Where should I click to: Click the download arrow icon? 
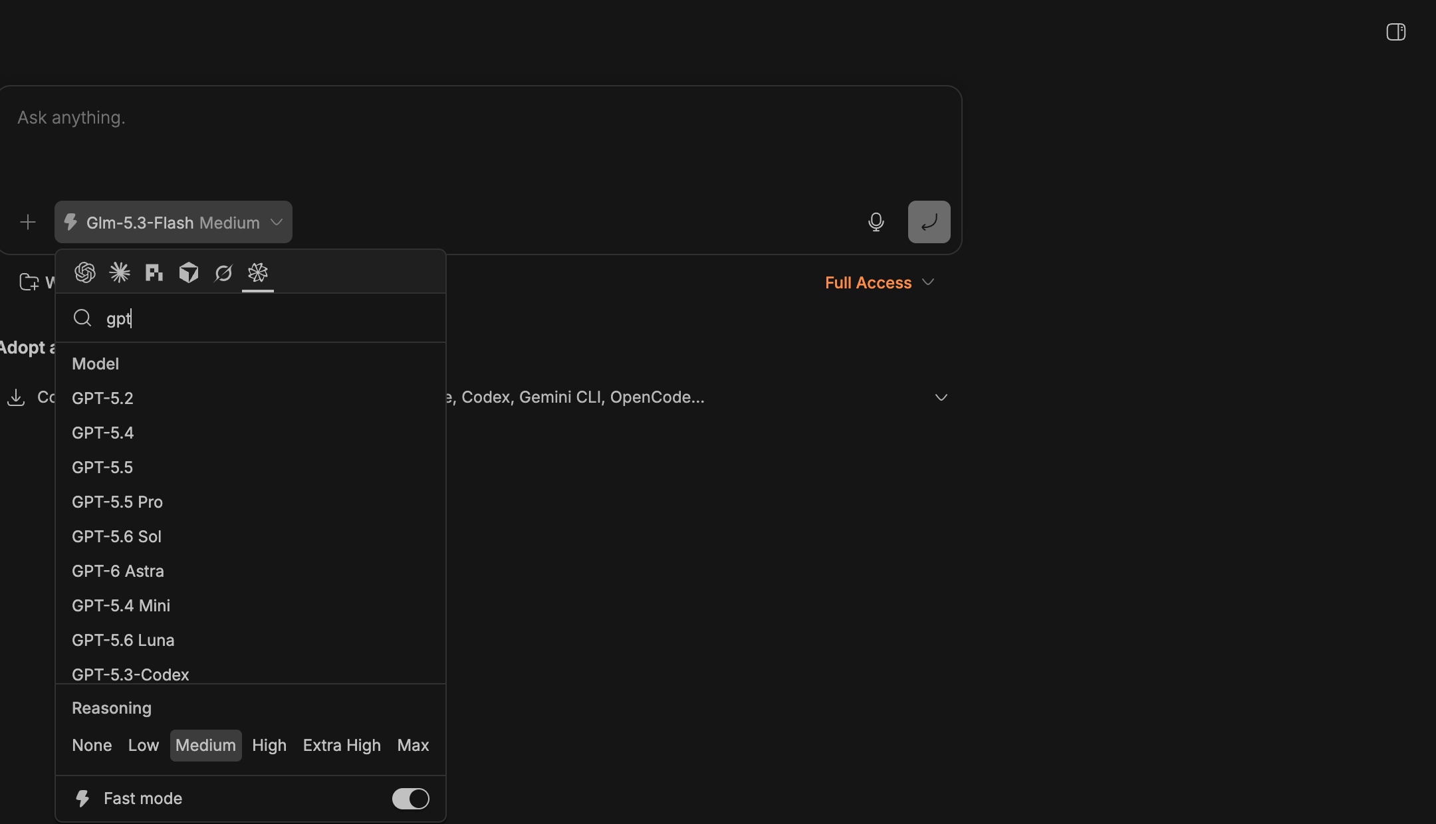[x=16, y=397]
